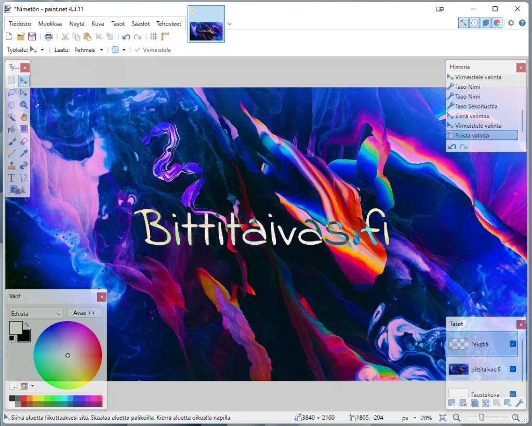Open the Edusta color mode dropdown
Screen dimensions: 532x426
coord(36,313)
